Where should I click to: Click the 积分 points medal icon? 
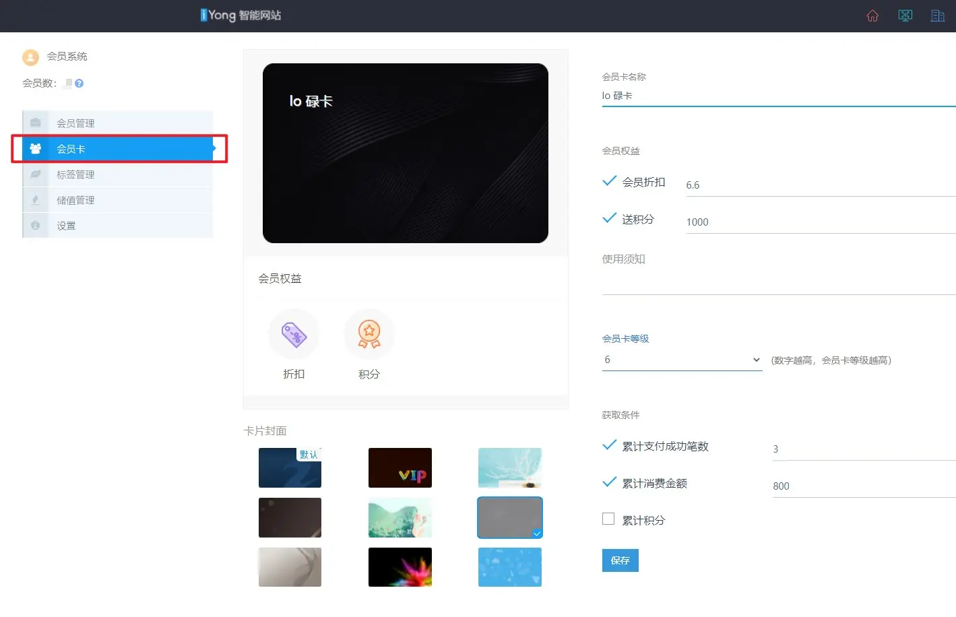click(369, 334)
